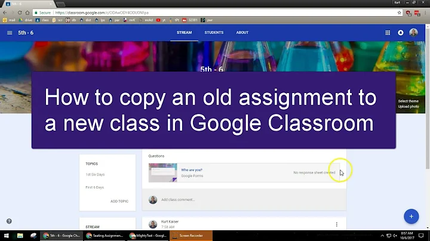Open the mail bookmark
Image resolution: width=430 pixels, height=241 pixels.
point(9,20)
